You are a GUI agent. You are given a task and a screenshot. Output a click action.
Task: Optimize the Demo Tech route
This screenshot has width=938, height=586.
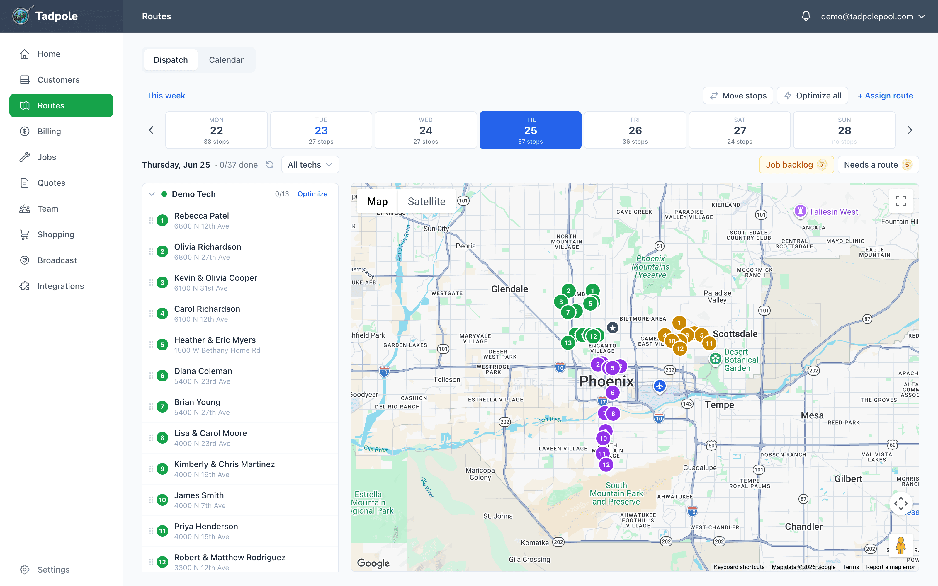[x=312, y=194]
